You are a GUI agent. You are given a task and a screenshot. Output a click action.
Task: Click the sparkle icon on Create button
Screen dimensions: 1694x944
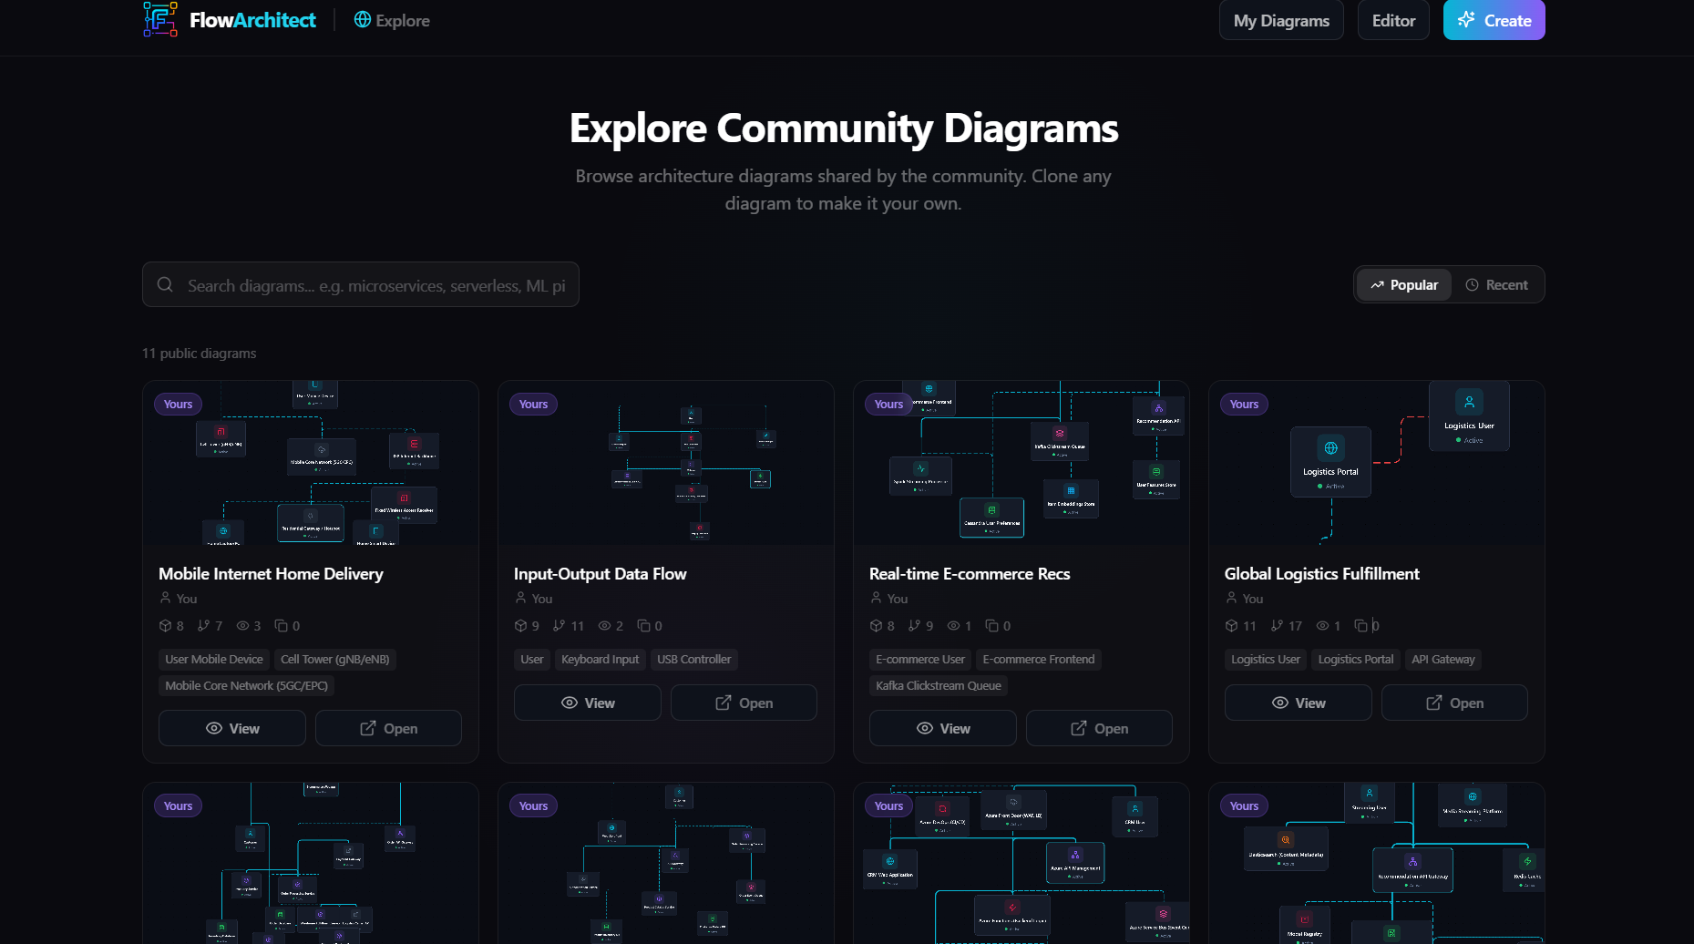pyautogui.click(x=1466, y=20)
